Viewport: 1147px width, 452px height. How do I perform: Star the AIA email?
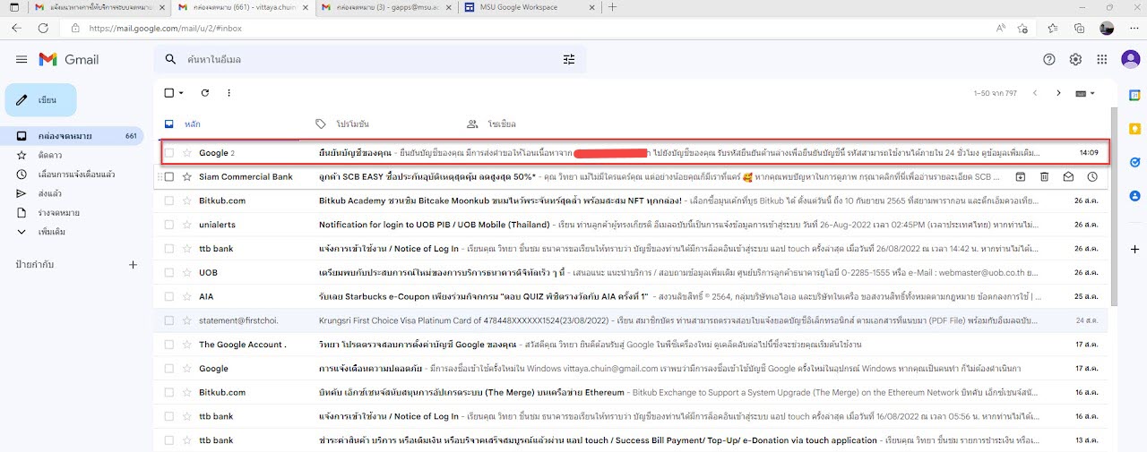[186, 296]
